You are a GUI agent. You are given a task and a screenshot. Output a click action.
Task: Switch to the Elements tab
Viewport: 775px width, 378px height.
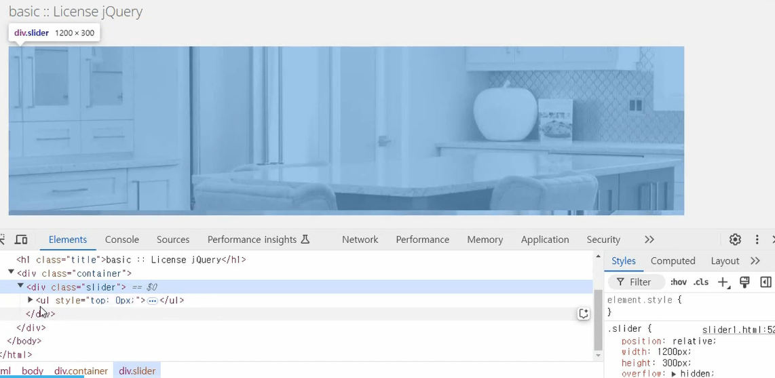pyautogui.click(x=68, y=240)
